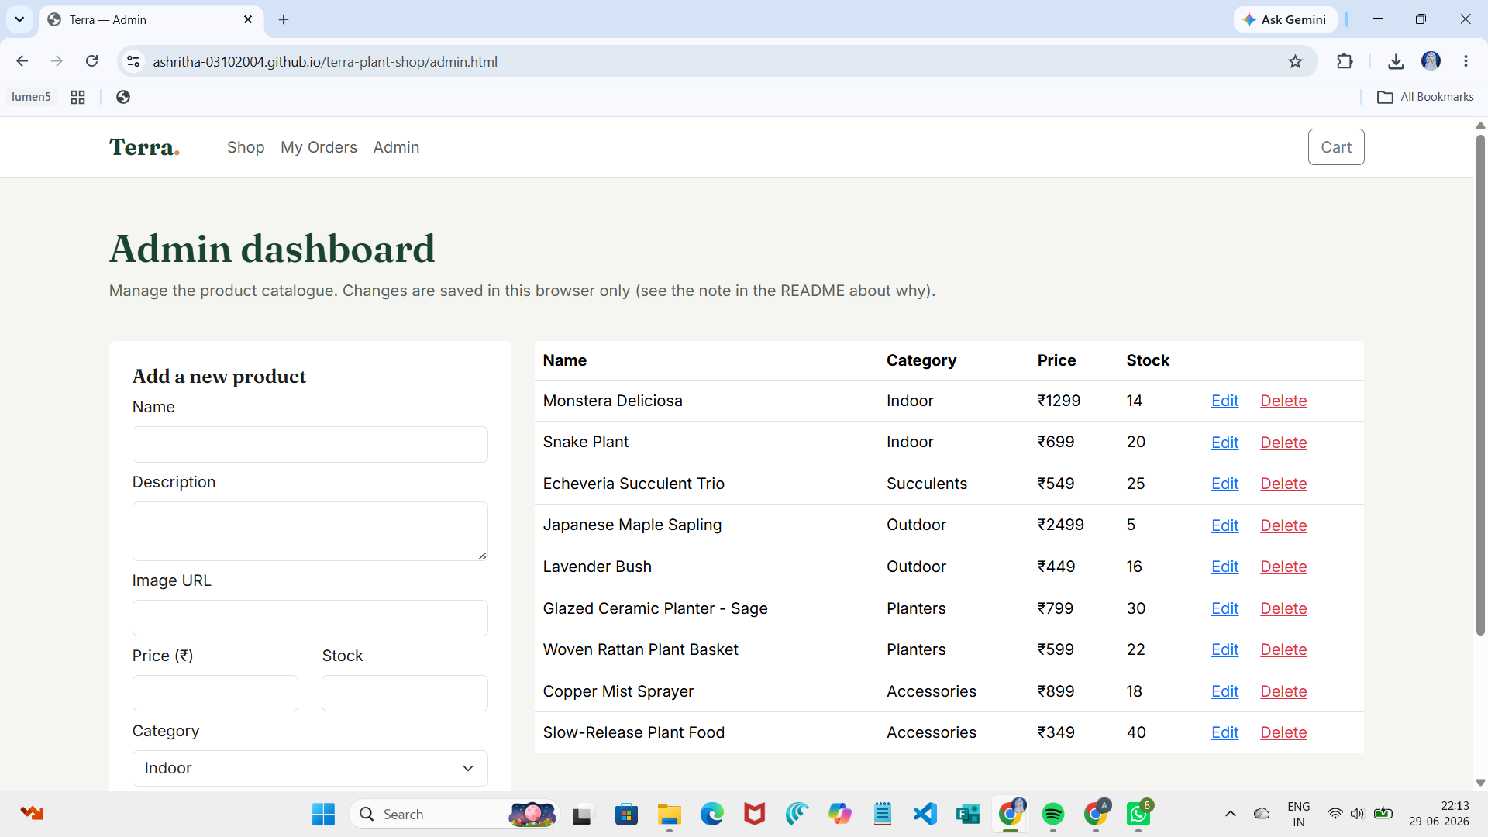This screenshot has width=1488, height=837.
Task: Open File Explorer from the taskbar
Action: (669, 814)
